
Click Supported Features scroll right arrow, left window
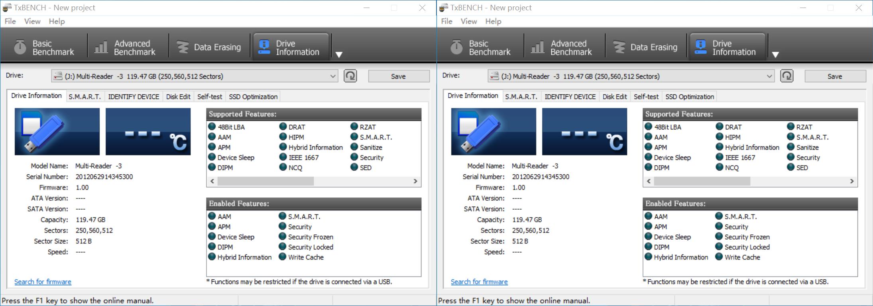click(415, 181)
